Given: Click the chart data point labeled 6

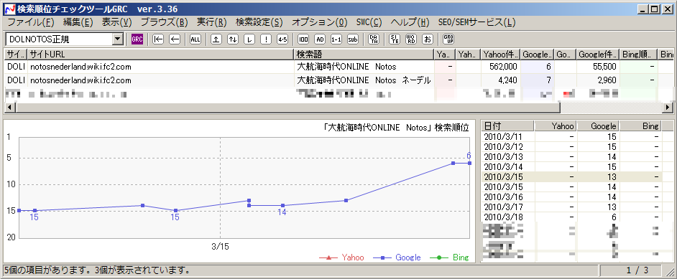Looking at the screenshot, I should (x=469, y=163).
